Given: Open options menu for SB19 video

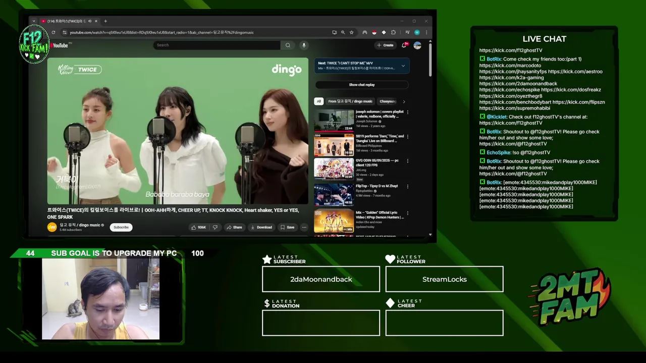Looking at the screenshot, I should 408,137.
